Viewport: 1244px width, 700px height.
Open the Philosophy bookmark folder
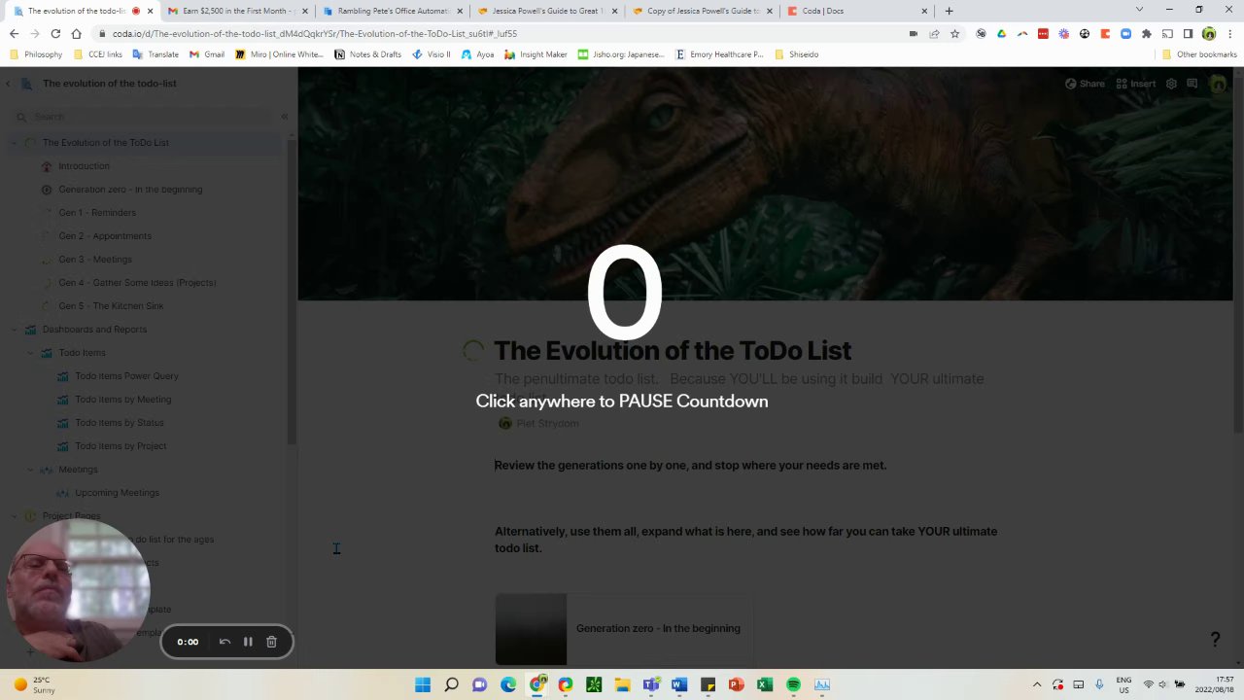click(x=36, y=54)
